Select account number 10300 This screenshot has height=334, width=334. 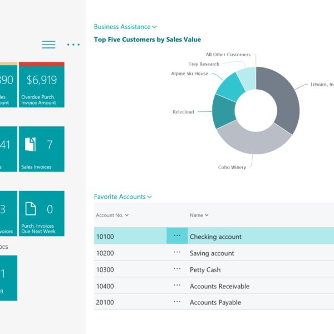(x=105, y=270)
